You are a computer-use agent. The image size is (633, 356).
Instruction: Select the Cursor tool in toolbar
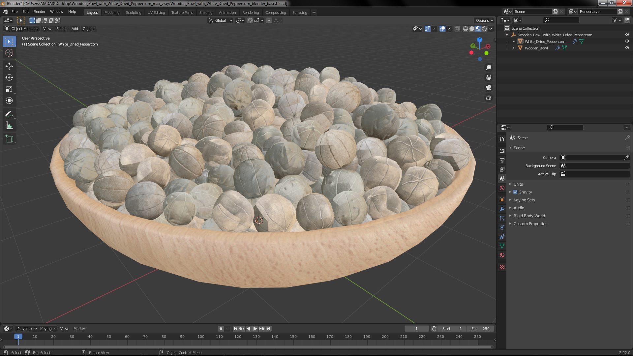[x=9, y=53]
